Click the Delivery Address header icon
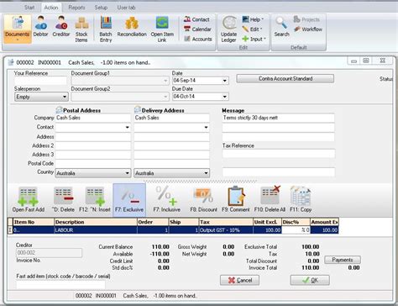 pyautogui.click(x=138, y=109)
